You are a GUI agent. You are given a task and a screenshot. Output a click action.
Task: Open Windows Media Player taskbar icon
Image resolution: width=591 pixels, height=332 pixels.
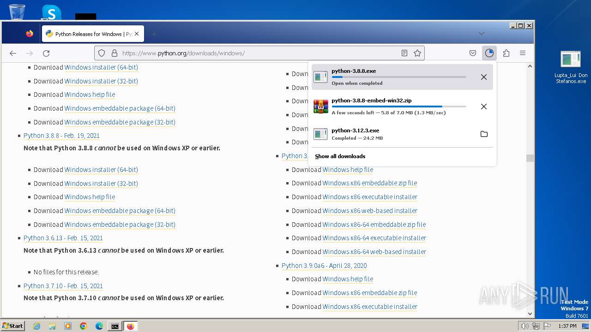[x=68, y=326]
